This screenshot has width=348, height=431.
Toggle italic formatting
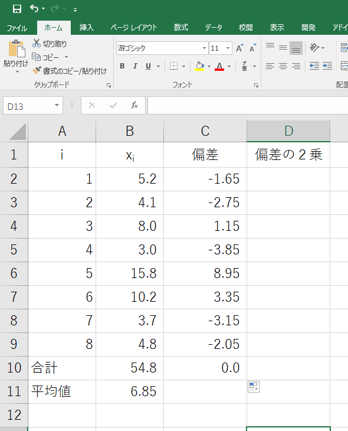[135, 66]
